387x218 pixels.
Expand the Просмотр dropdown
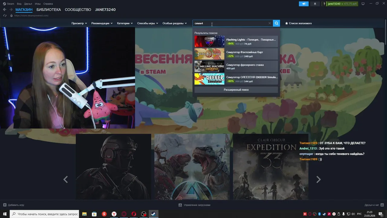point(79,23)
